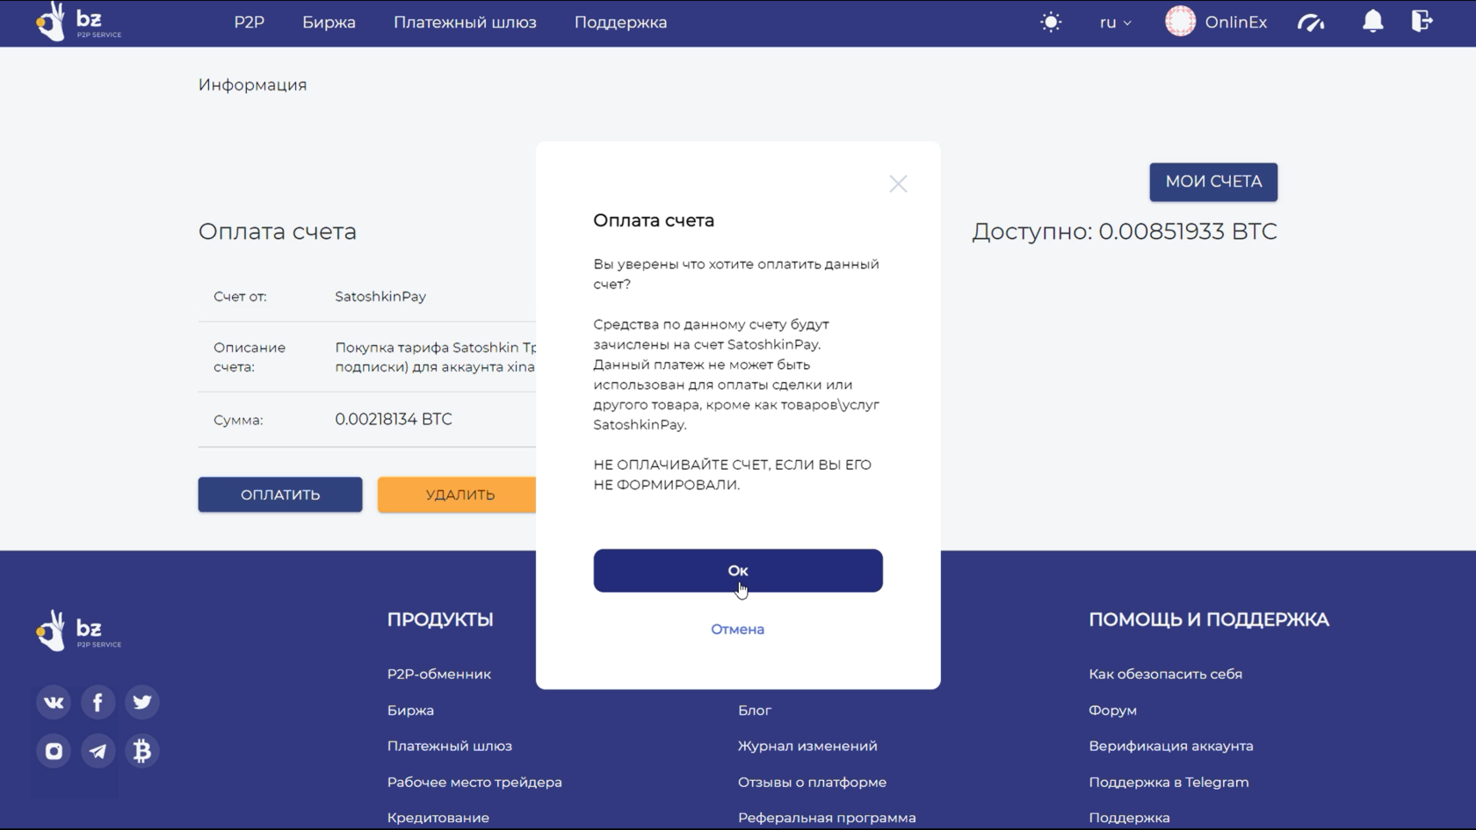Viewport: 1476px width, 830px height.
Task: Click the bz P2P Service header logo
Action: (x=79, y=22)
